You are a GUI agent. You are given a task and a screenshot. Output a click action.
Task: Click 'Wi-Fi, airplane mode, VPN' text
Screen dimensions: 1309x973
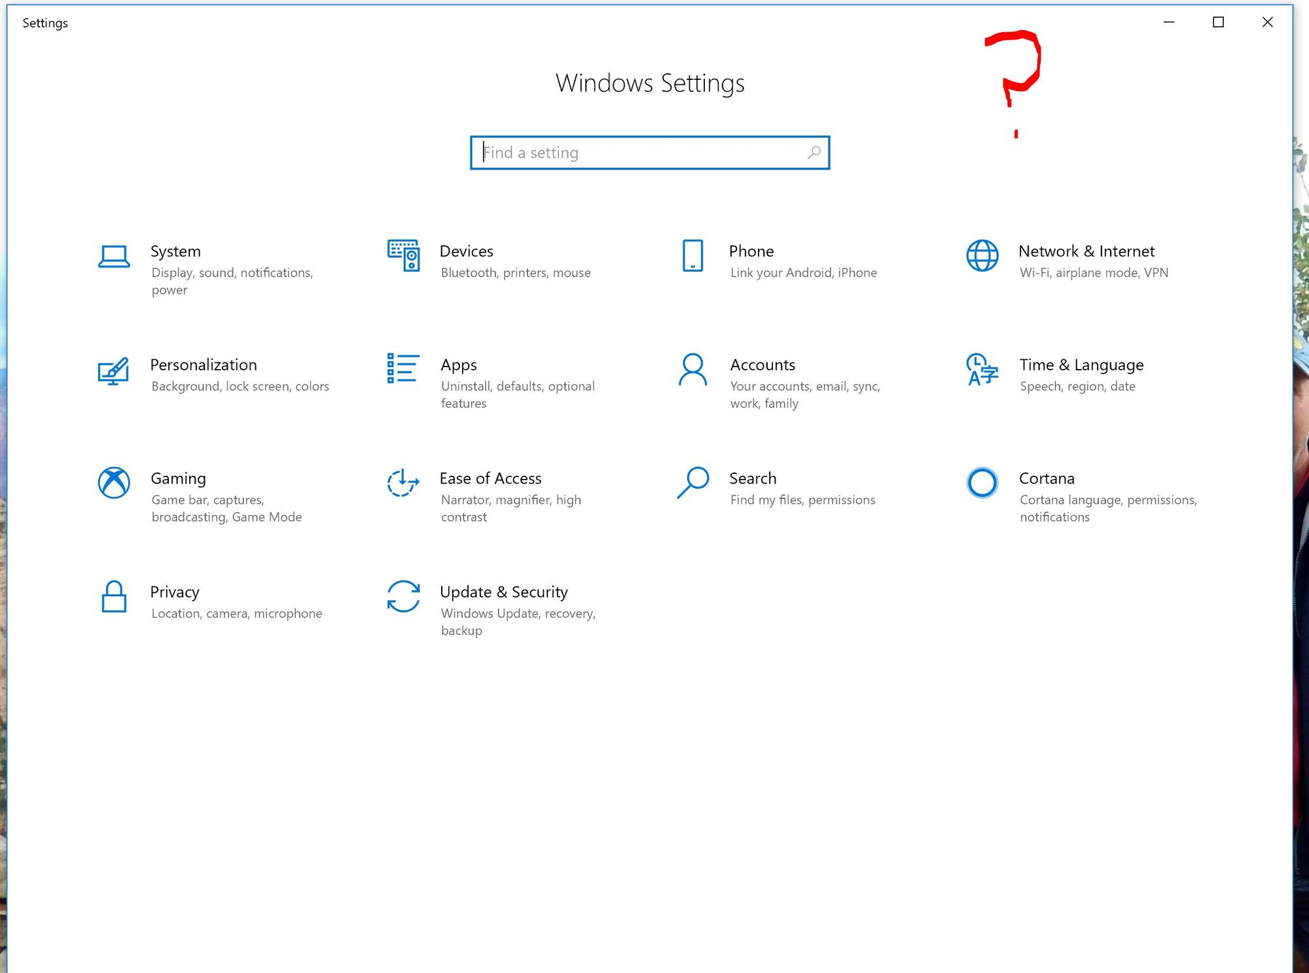coord(1094,273)
